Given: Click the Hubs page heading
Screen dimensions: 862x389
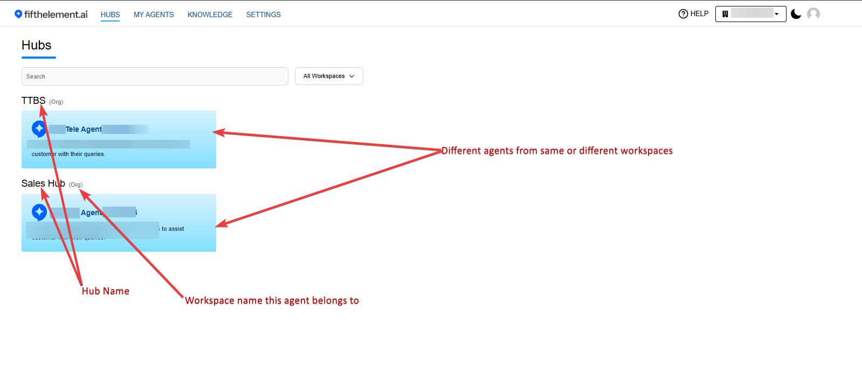Looking at the screenshot, I should pyautogui.click(x=37, y=45).
